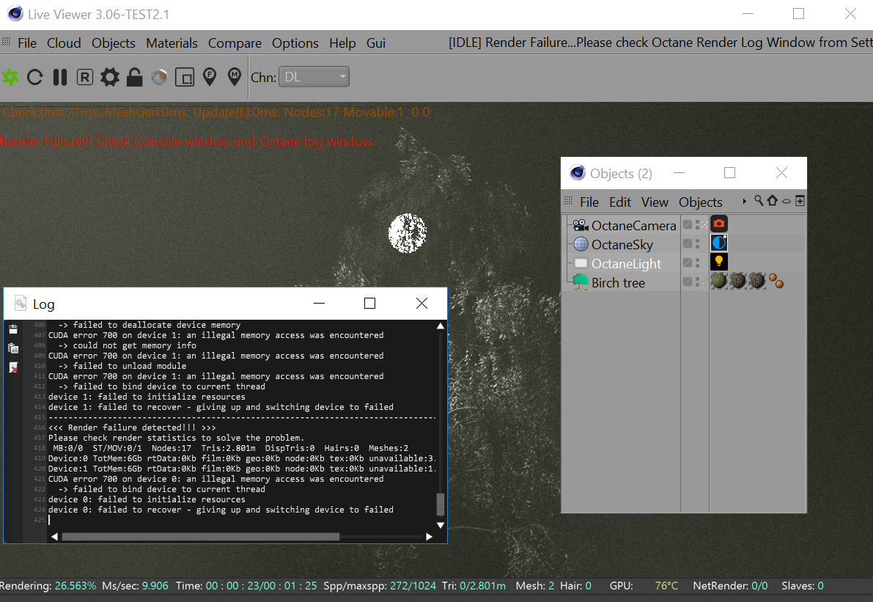Screen dimensions: 873x602
Task: Select the yellow bulb Octane light tag
Action: 719,262
